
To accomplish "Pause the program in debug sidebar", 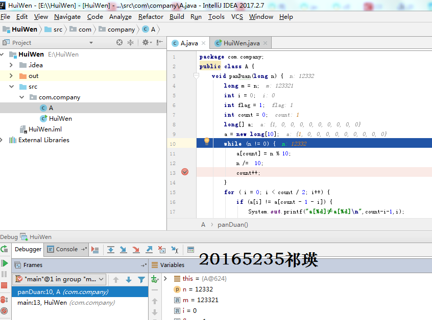I will point(4,274).
